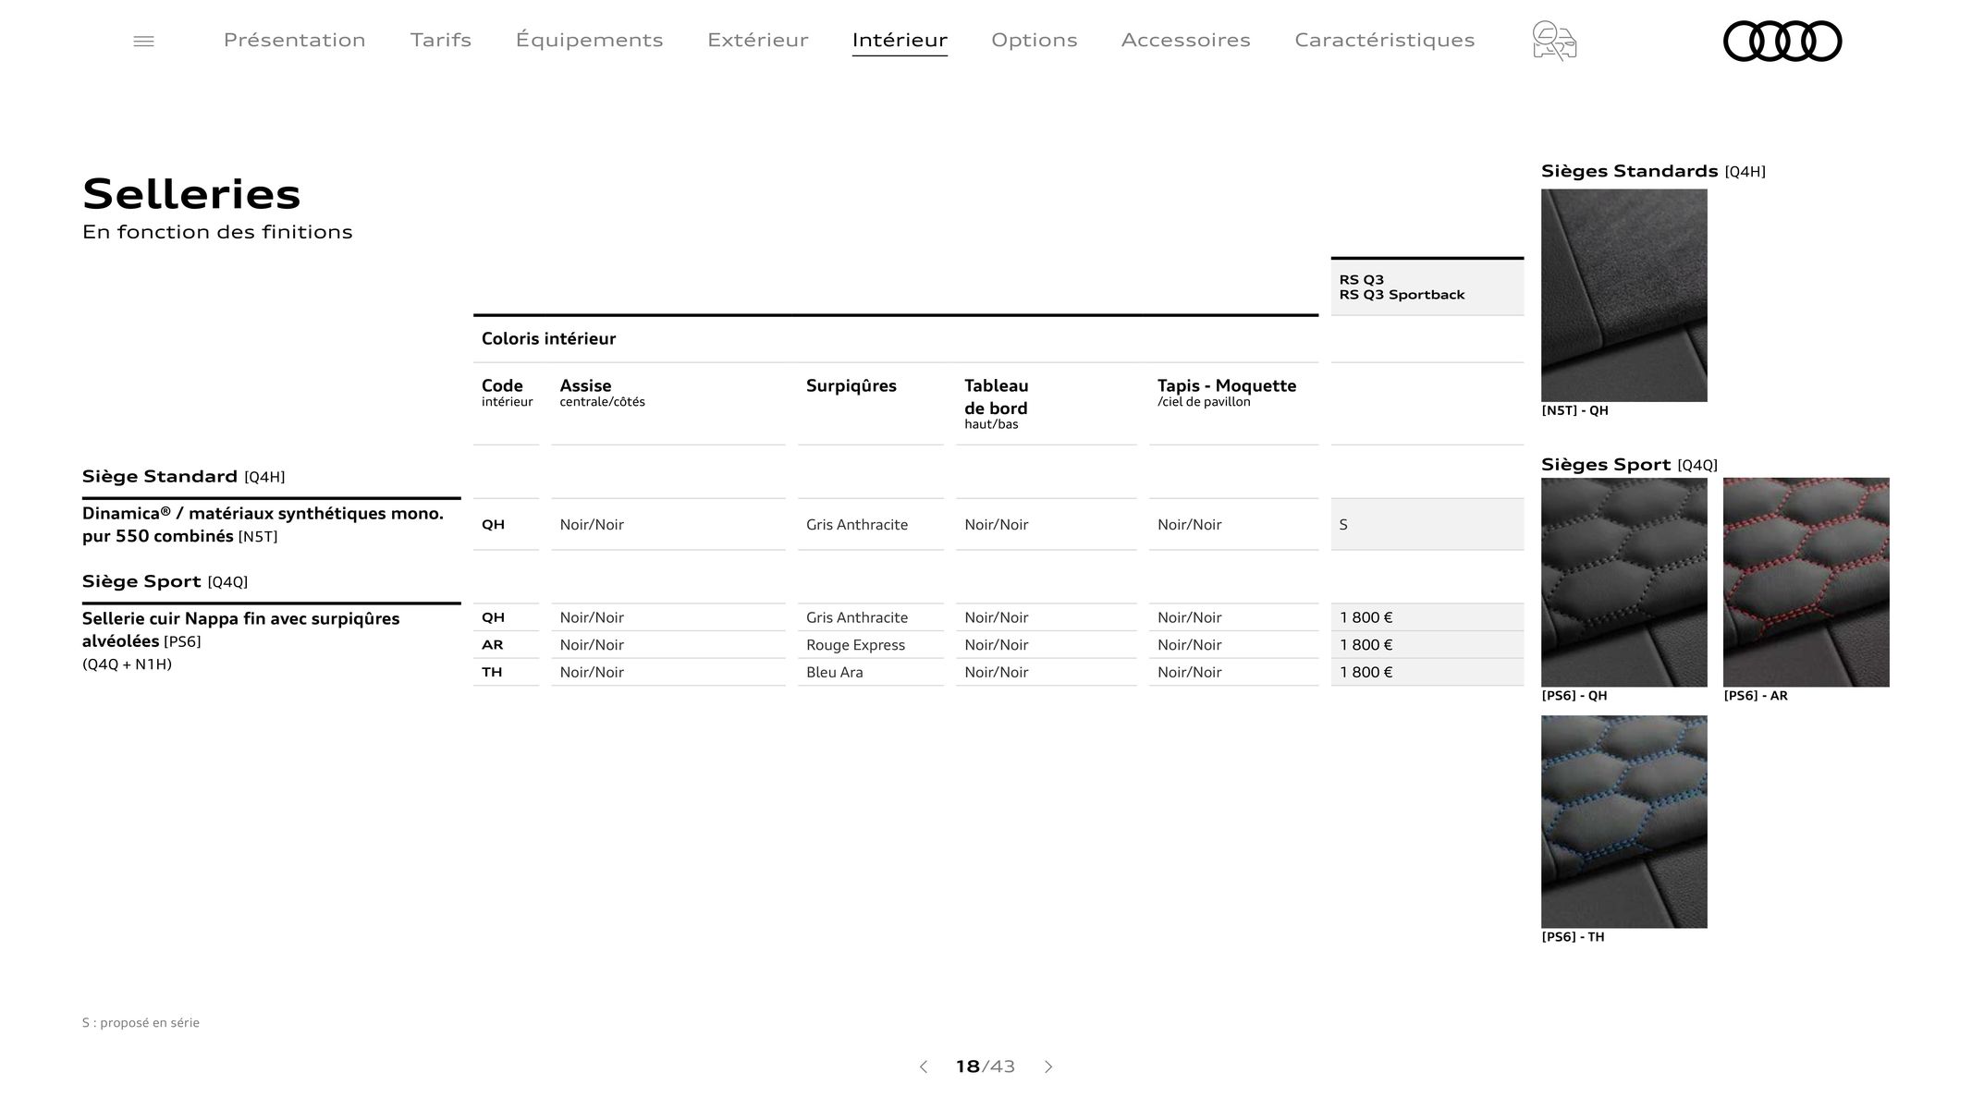Click the 'TH' interior code cell

[x=492, y=672]
